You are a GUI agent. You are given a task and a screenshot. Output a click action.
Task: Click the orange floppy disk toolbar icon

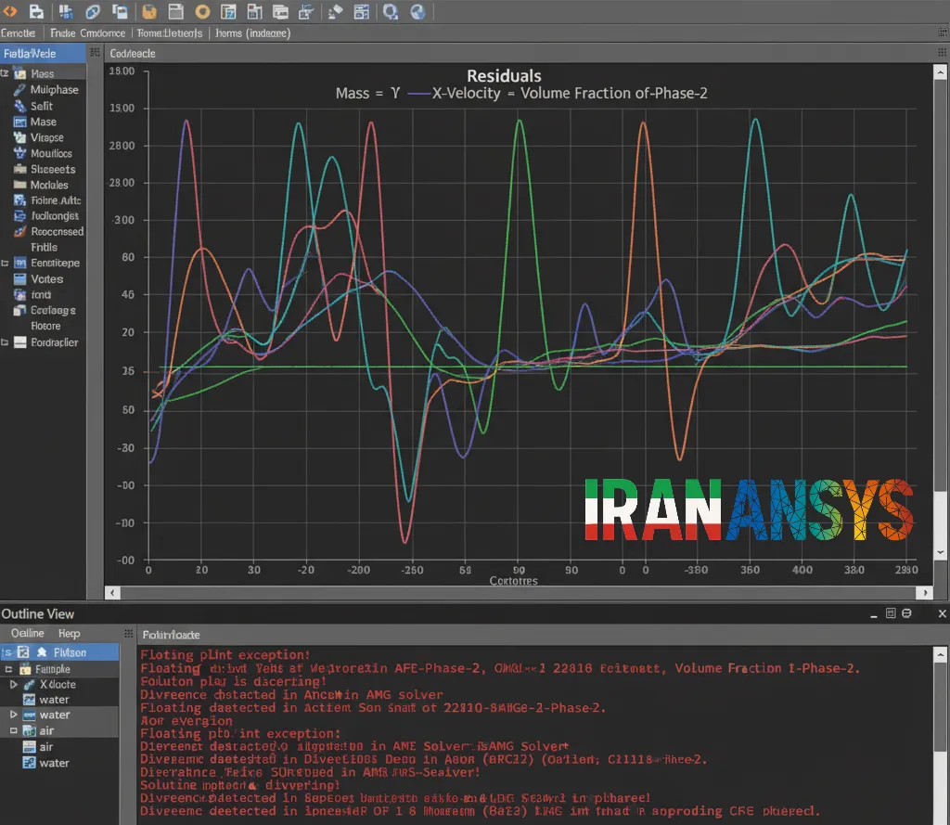[149, 11]
